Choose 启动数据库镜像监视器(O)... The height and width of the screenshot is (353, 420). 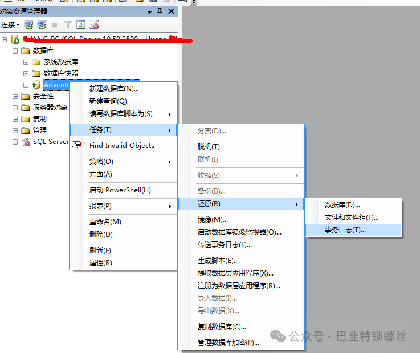241,232
